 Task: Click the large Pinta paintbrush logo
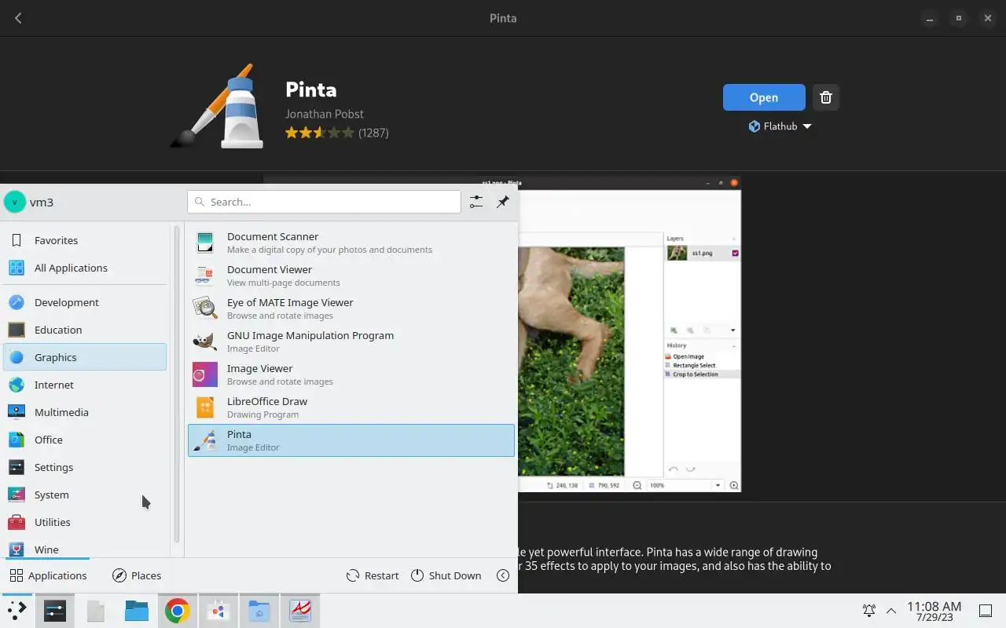point(218,106)
